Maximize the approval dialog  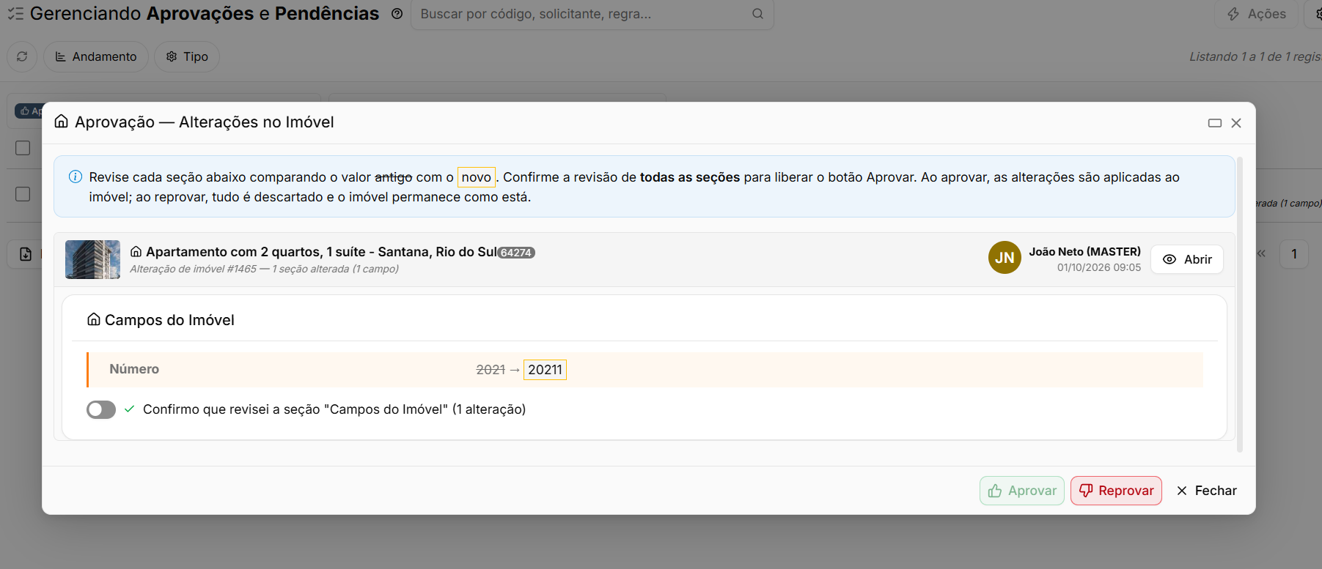[x=1215, y=123]
